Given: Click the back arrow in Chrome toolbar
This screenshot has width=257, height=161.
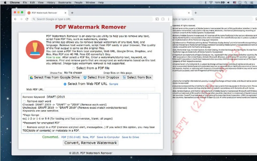Looking at the screenshot, I should pyautogui.click(x=15, y=19).
